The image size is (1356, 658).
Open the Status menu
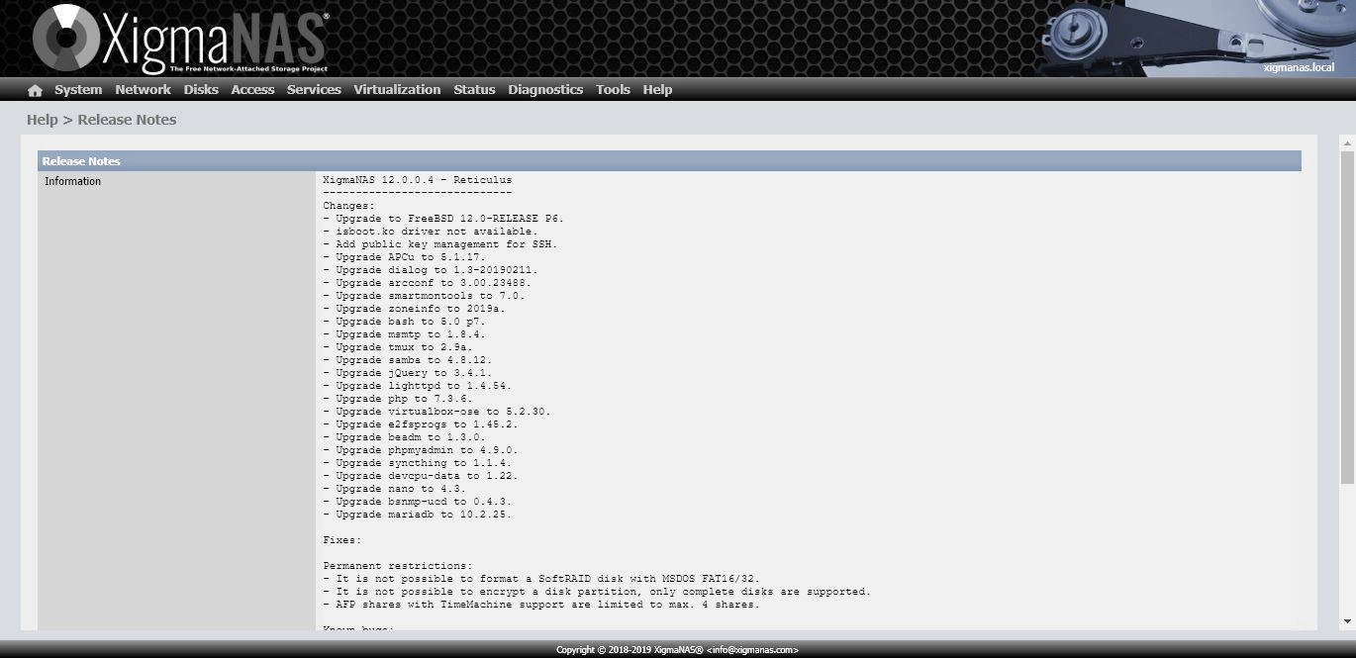tap(474, 90)
